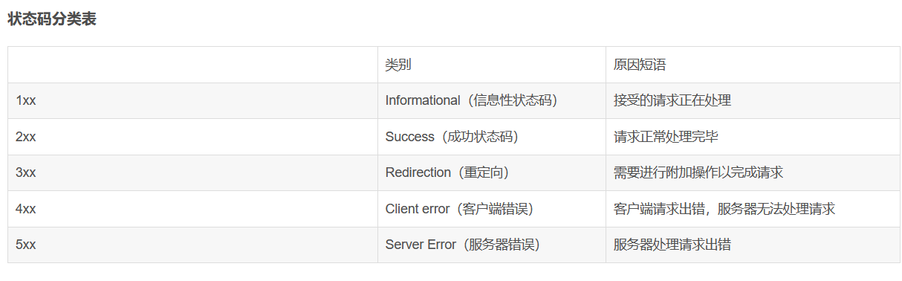The height and width of the screenshot is (281, 902).
Task: Click the 请求正常处理完毕 text
Action: point(666,137)
